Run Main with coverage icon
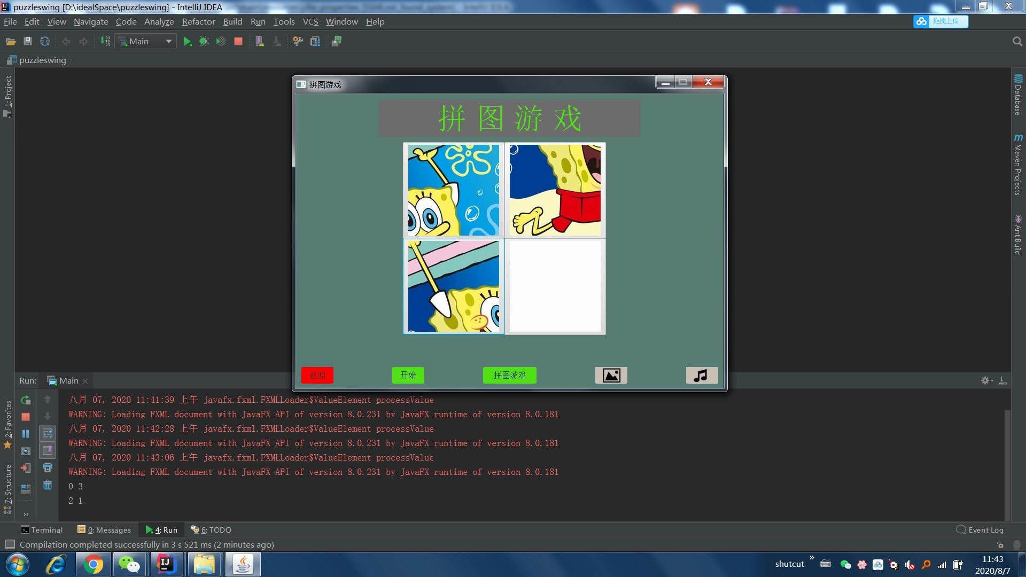 click(x=221, y=42)
